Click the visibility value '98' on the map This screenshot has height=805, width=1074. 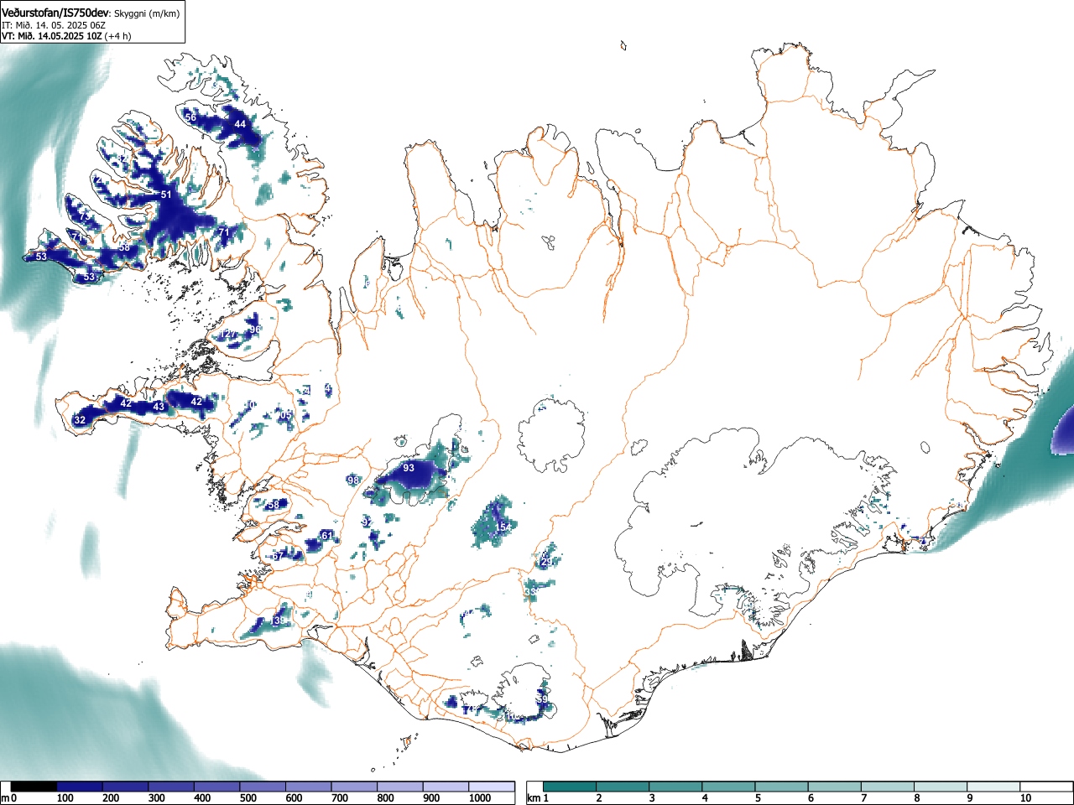coord(353,480)
